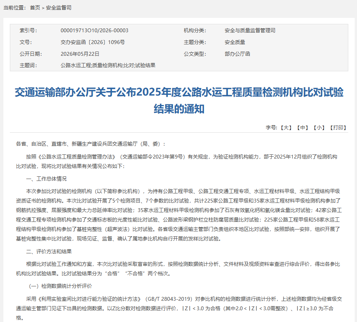The image size is (357, 322).
Task: Click the 文号 label
Action: [x=26, y=42]
